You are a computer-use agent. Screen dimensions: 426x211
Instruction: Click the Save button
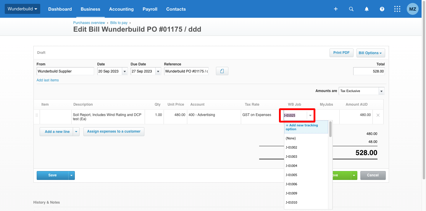click(x=53, y=175)
